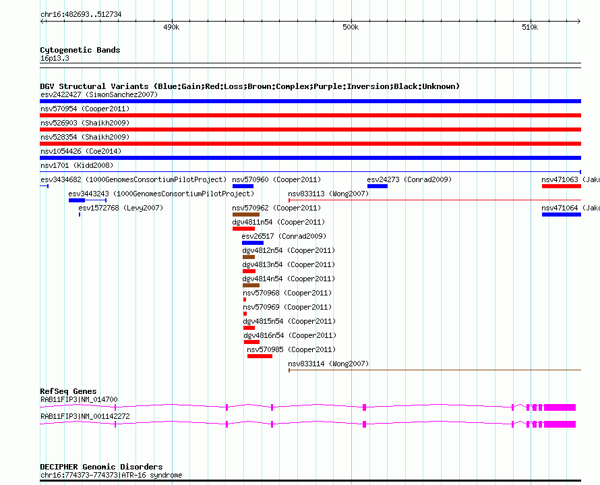
Task: Open nsv471063 red loss bar
Action: pyautogui.click(x=562, y=186)
